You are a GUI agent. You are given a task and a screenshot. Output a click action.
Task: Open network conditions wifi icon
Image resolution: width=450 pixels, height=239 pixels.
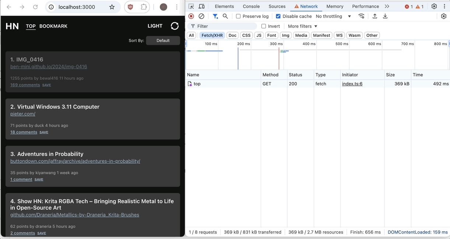pyautogui.click(x=361, y=16)
